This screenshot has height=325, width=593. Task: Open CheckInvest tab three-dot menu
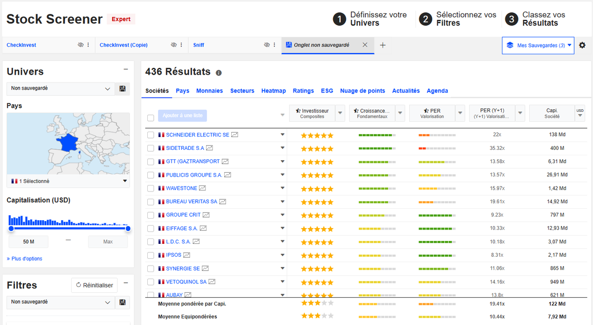pos(88,45)
